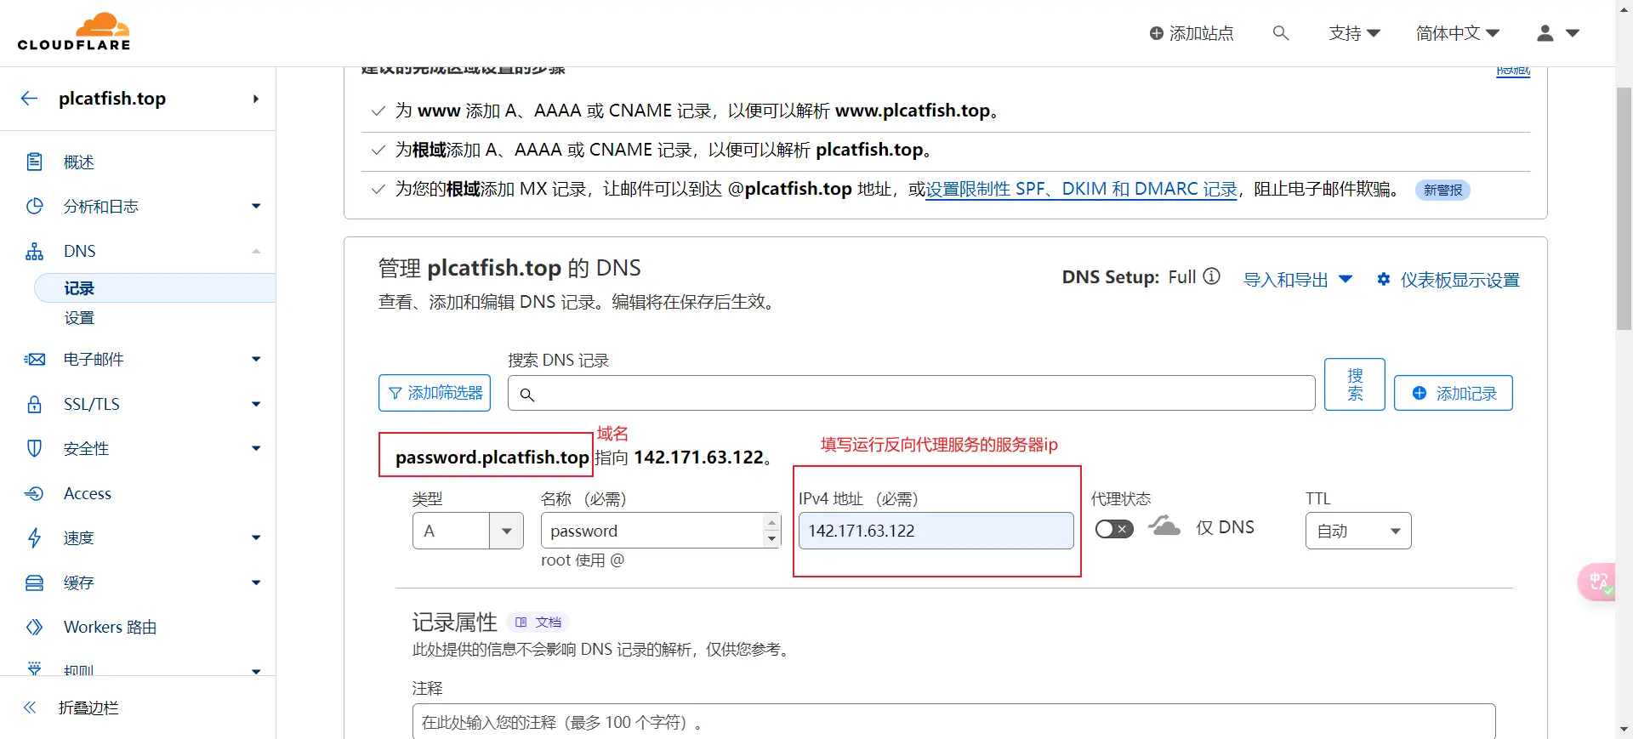
Task: Open the account menu dropdown arrow
Action: (1573, 33)
